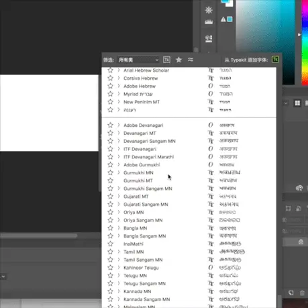
Task: Pick Gujarati Sangam MN font
Action: coord(146,205)
